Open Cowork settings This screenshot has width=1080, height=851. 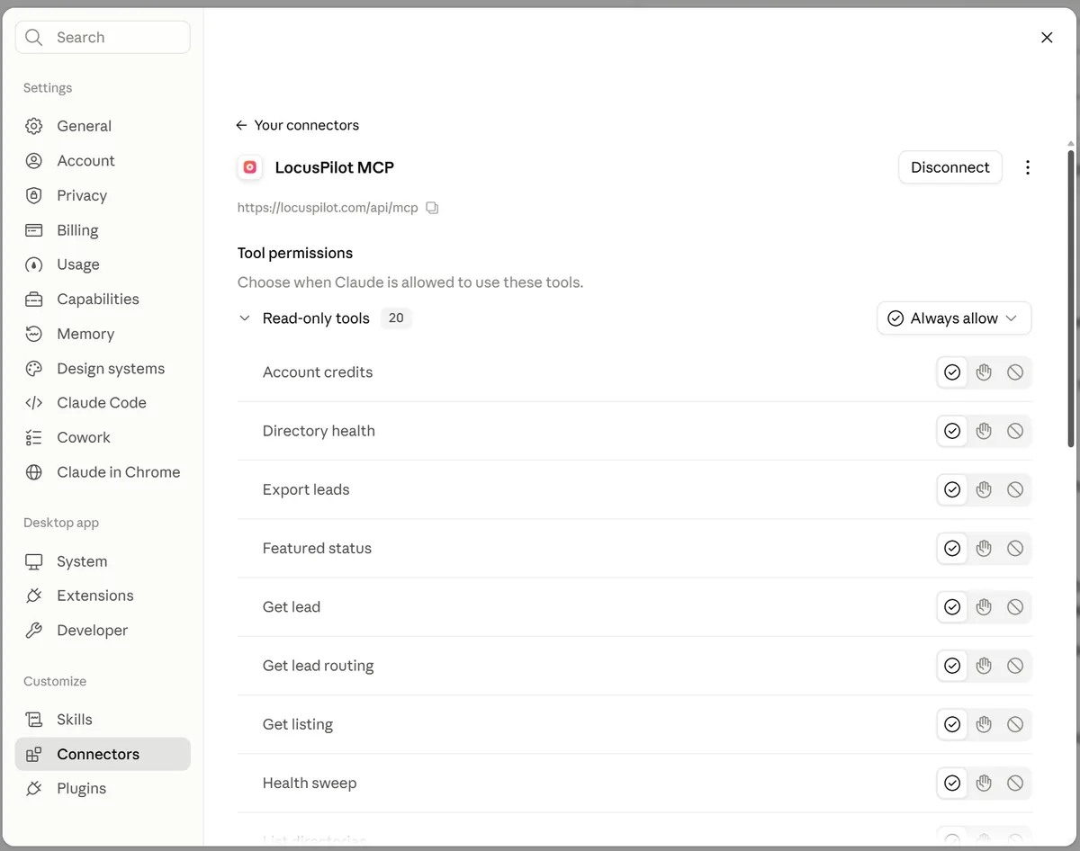(103, 437)
